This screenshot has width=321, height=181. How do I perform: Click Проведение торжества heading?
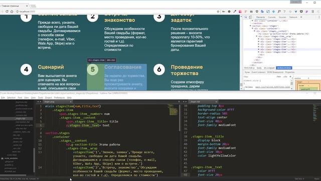click(187, 70)
